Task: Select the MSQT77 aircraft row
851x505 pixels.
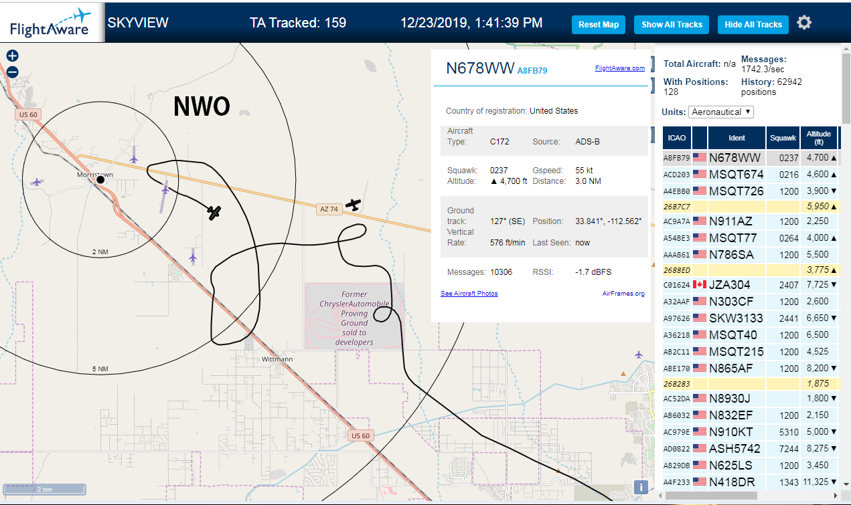Action: coord(750,238)
